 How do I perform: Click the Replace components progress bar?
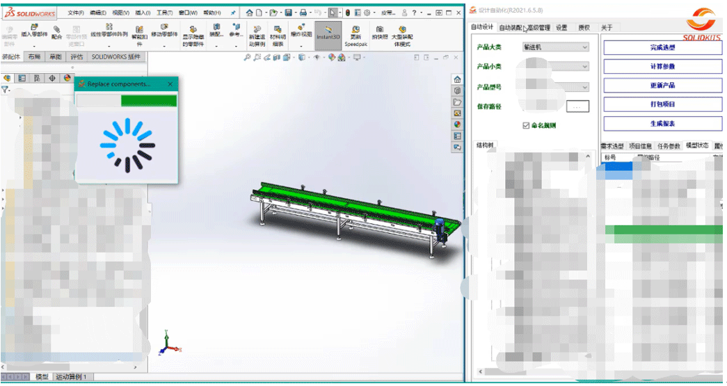click(x=127, y=101)
